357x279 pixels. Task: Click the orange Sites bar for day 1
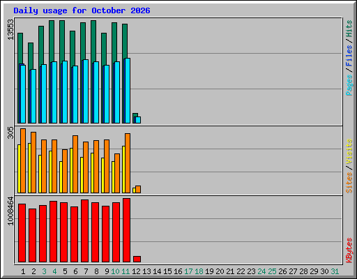[23, 160]
